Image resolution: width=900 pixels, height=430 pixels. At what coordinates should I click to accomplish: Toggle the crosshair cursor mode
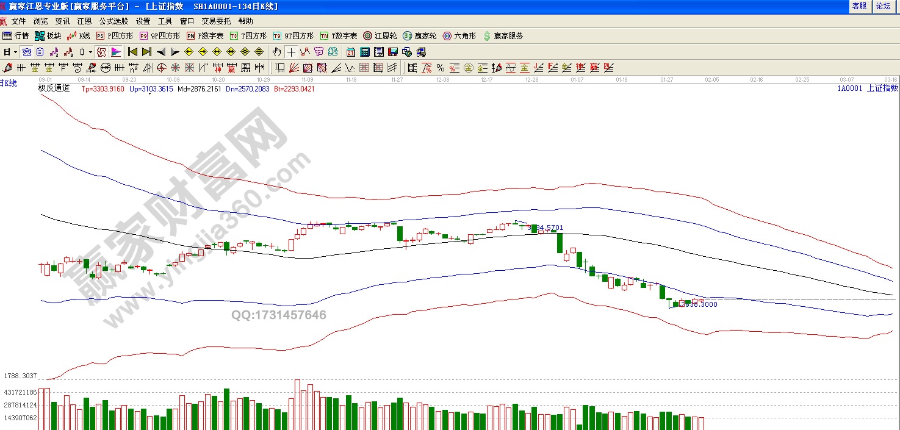coord(292,52)
